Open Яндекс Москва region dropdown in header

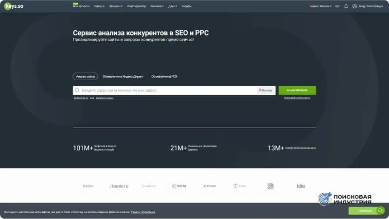320,6
